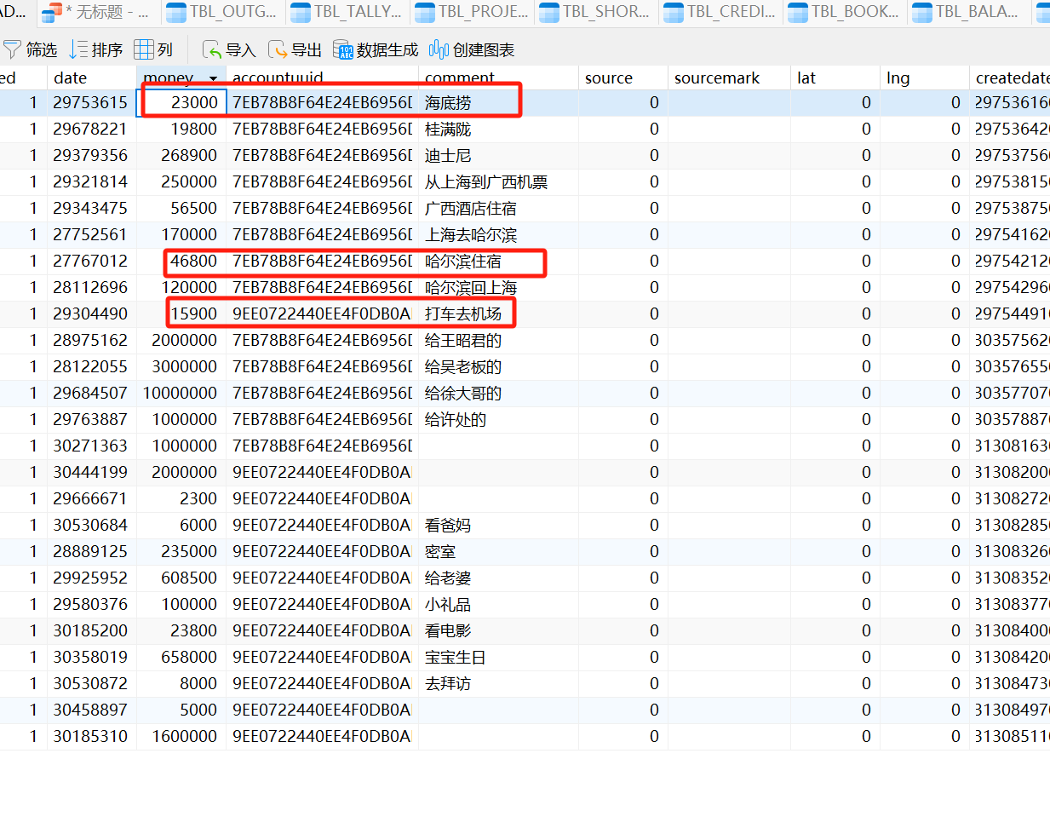Switch to the TBL_OUTG... tab
This screenshot has width=1050, height=834.
[221, 12]
